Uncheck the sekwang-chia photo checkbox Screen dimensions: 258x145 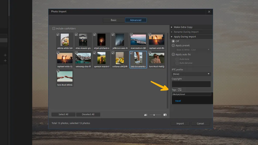click(76, 53)
